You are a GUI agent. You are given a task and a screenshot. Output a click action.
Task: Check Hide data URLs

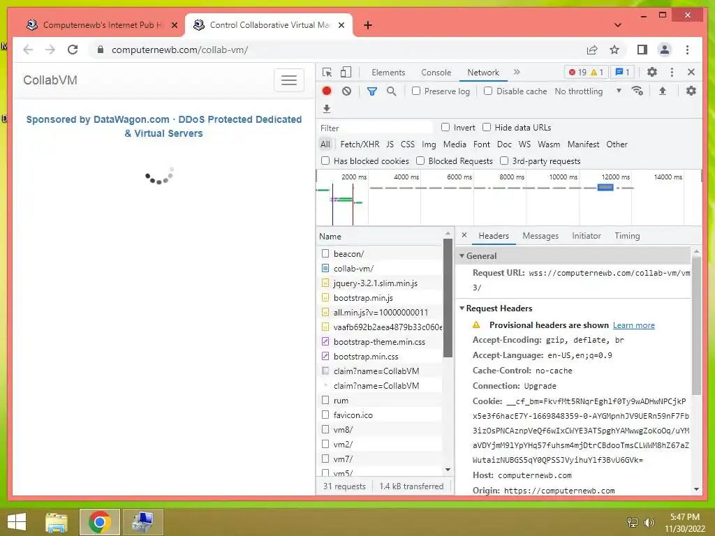pos(487,127)
